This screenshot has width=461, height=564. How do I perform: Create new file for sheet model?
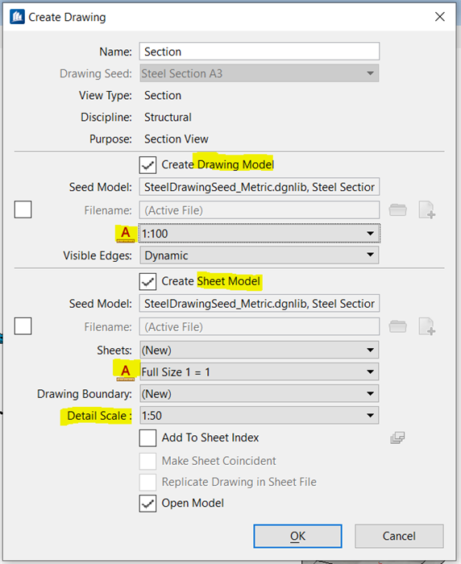click(x=427, y=326)
